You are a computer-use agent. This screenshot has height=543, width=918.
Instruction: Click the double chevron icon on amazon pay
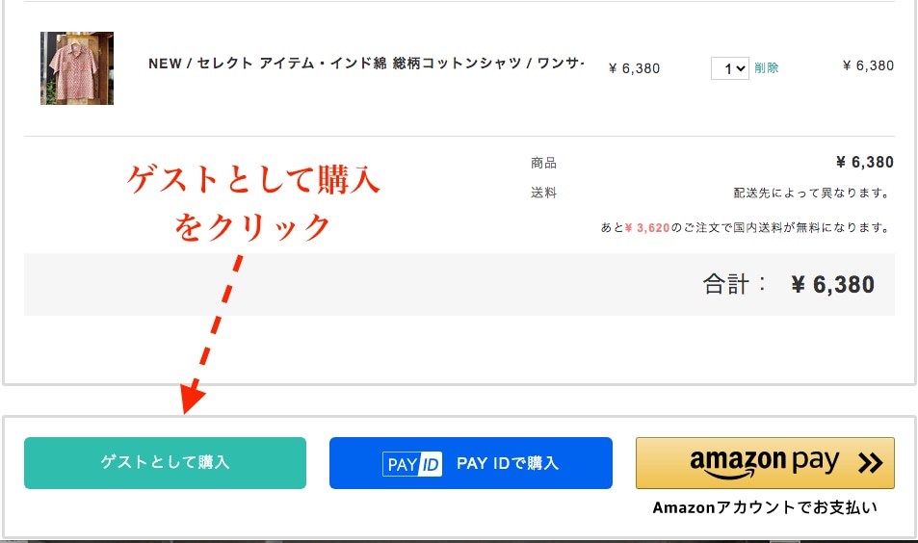[870, 463]
